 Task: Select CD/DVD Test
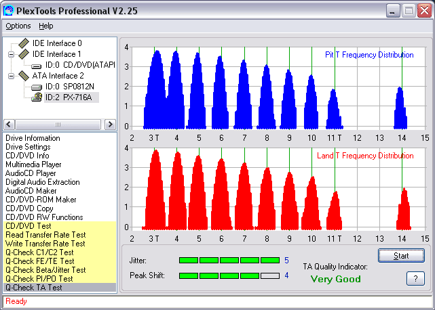click(60, 226)
